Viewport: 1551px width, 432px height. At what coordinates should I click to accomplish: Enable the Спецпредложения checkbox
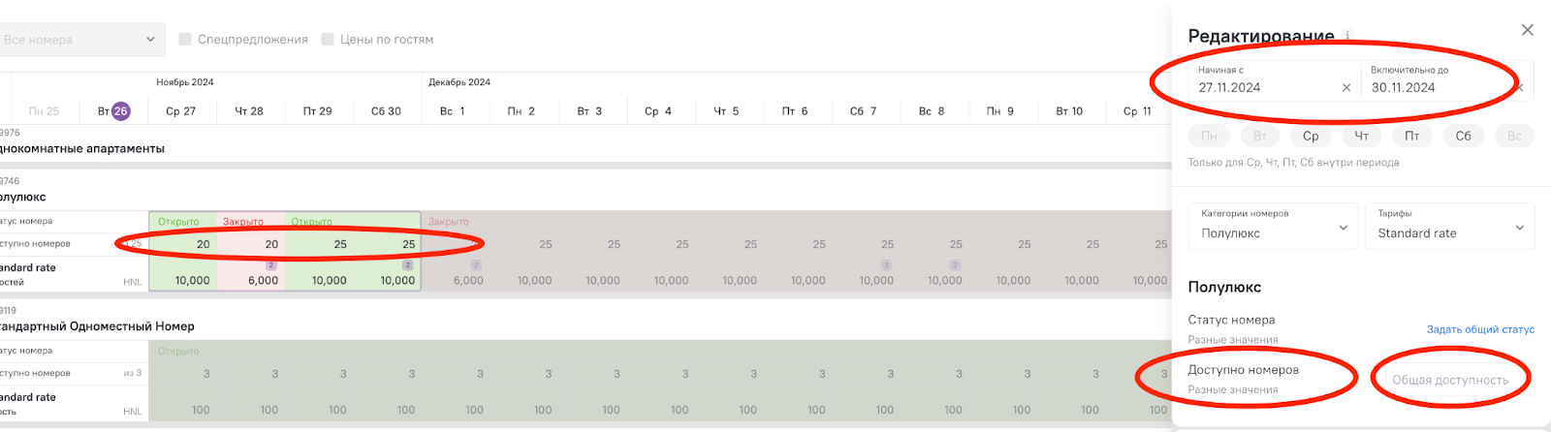pos(185,40)
